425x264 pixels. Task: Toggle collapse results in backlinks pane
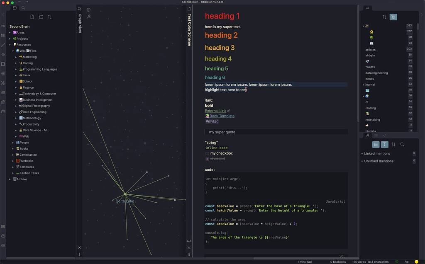point(376,144)
